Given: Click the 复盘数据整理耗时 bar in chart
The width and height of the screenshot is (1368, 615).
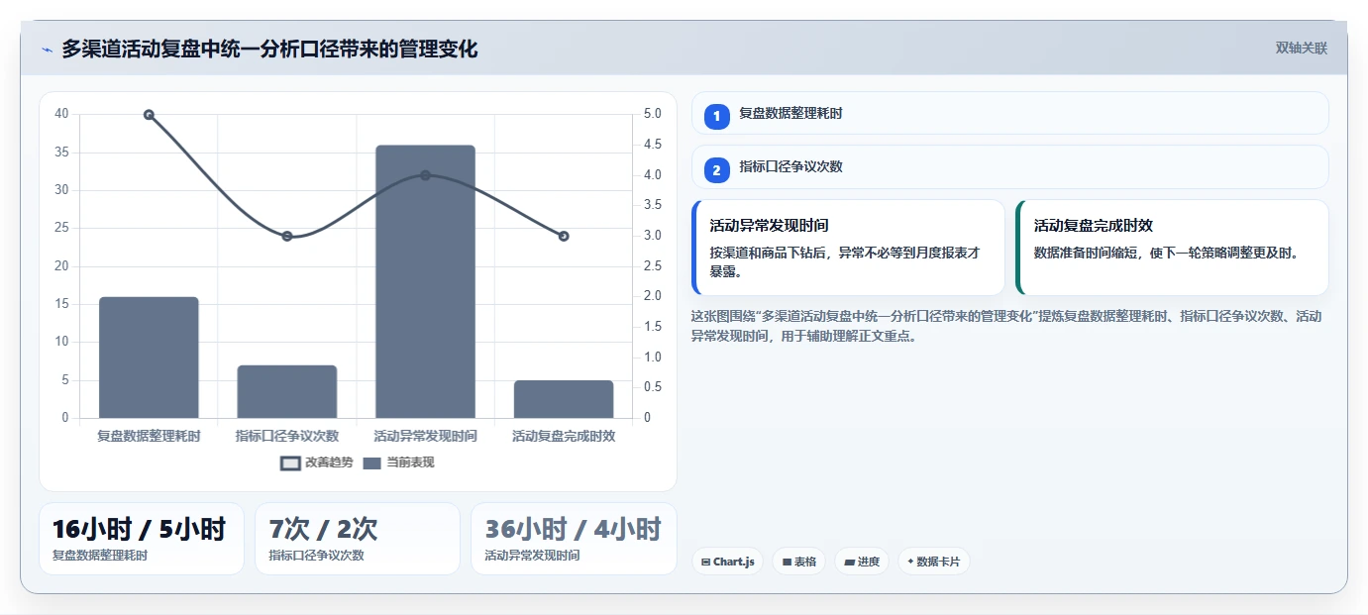Looking at the screenshot, I should click(x=149, y=358).
